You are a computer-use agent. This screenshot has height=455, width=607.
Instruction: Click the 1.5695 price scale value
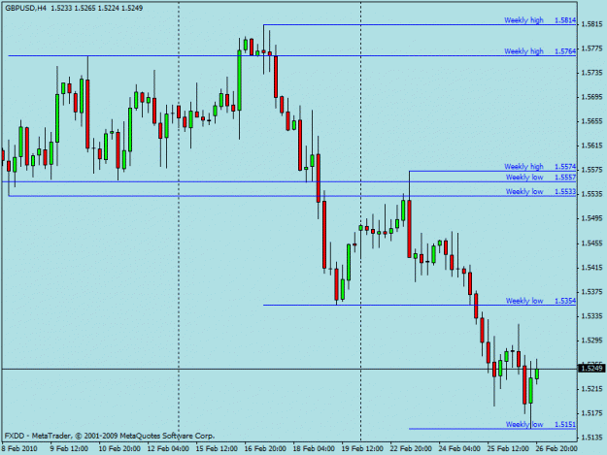tap(591, 97)
